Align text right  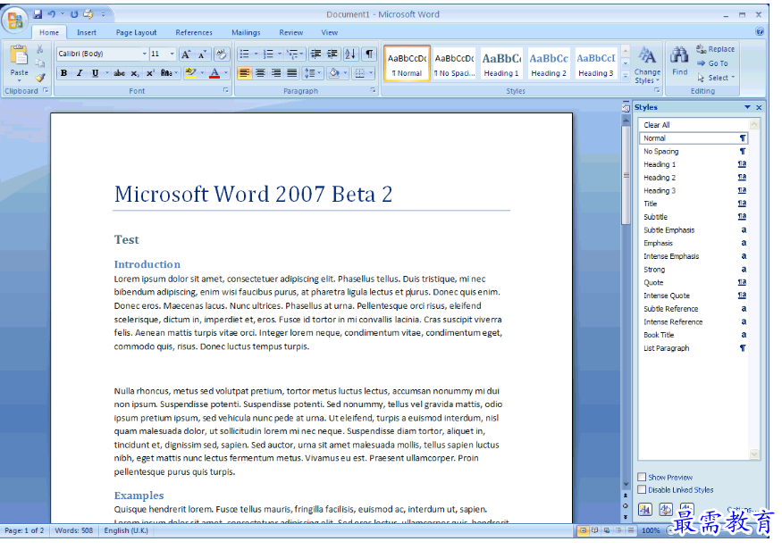(276, 73)
